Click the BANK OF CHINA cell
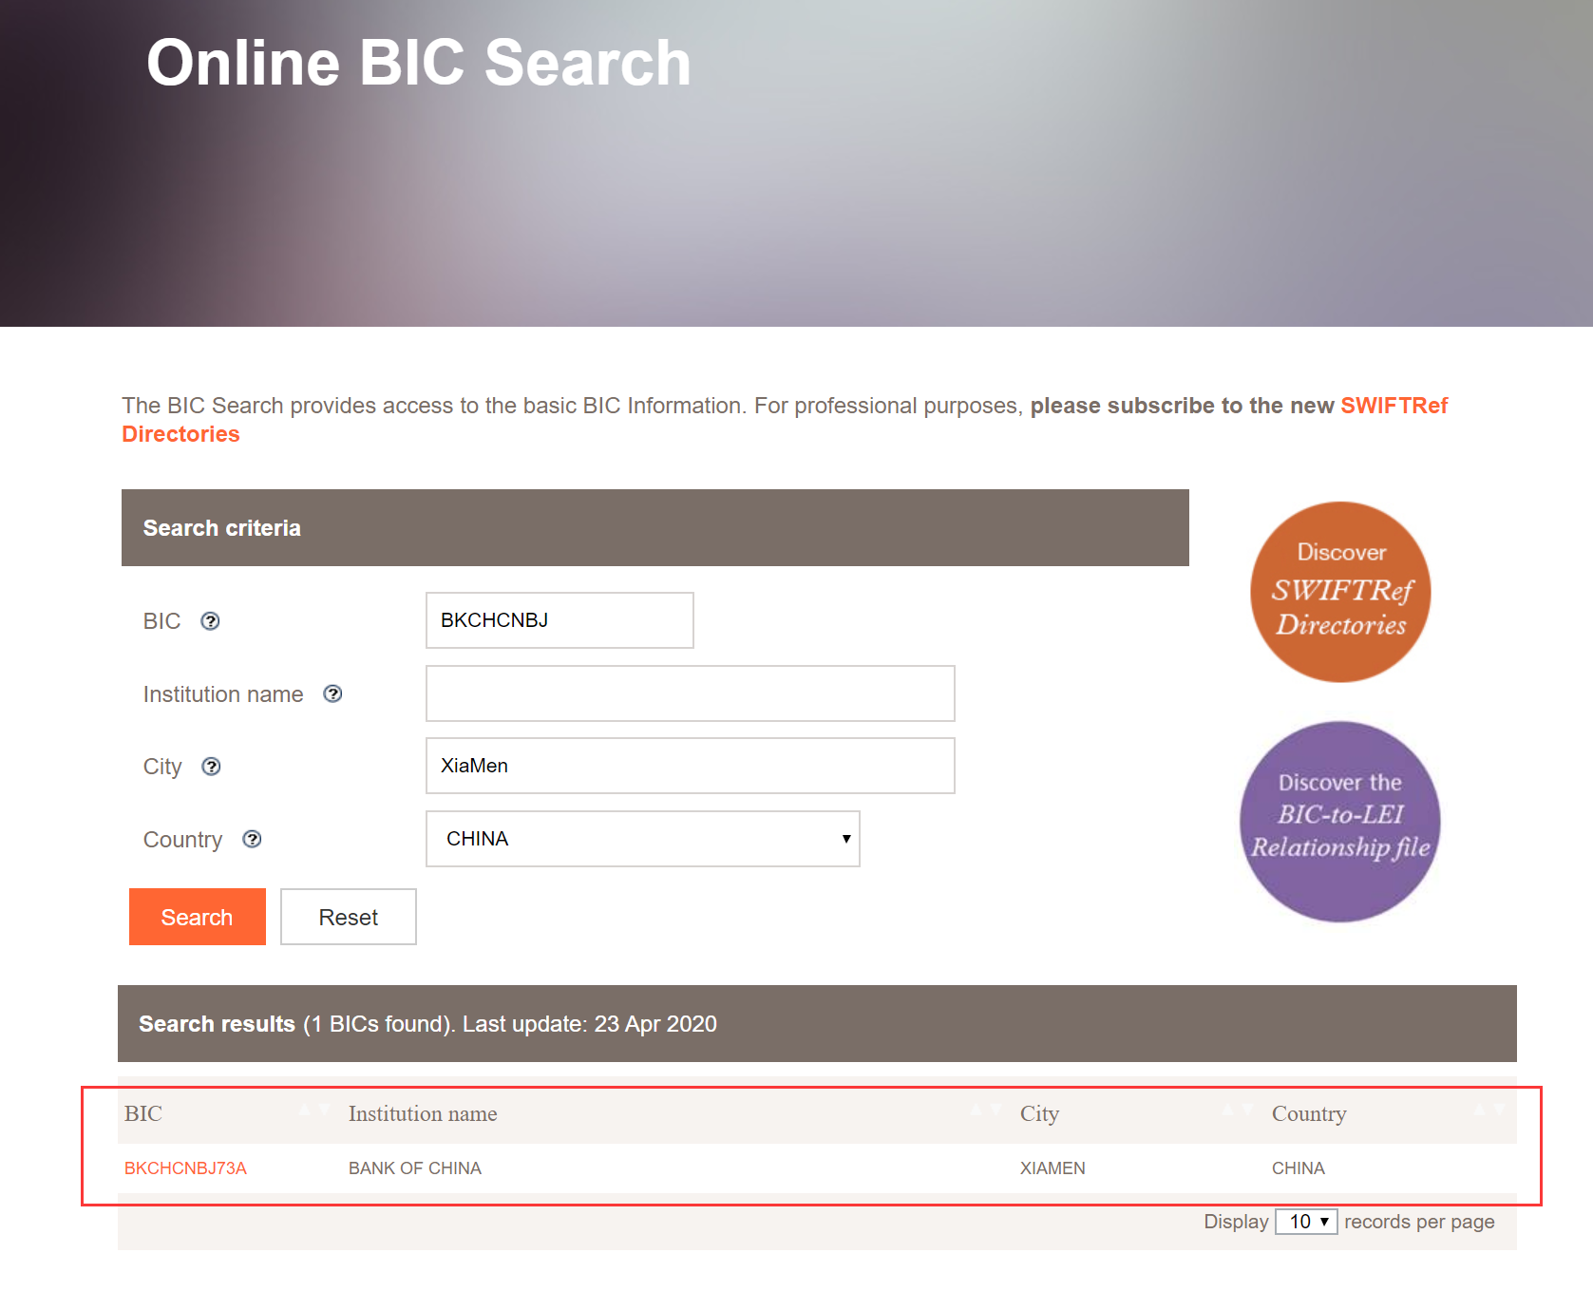The height and width of the screenshot is (1291, 1593). click(415, 1168)
